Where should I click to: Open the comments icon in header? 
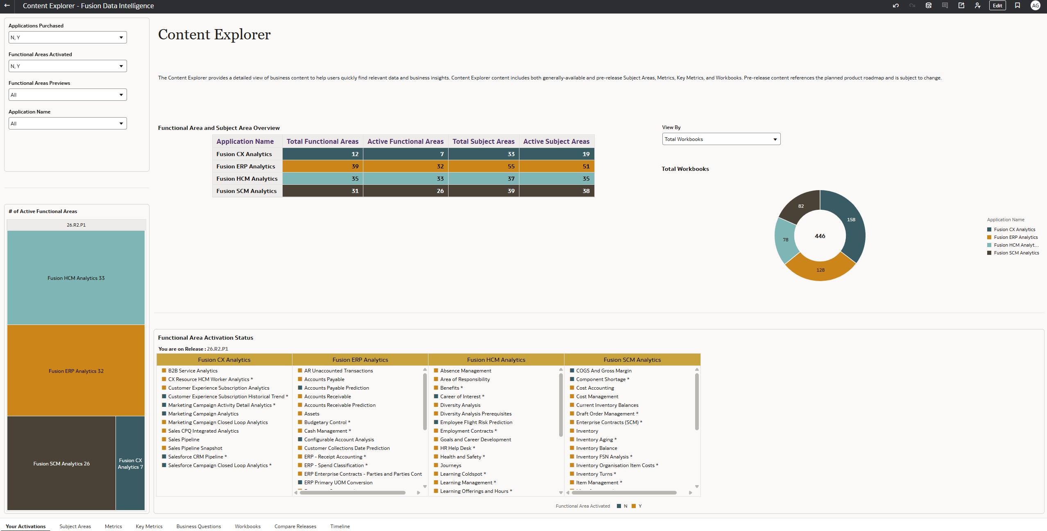click(945, 6)
